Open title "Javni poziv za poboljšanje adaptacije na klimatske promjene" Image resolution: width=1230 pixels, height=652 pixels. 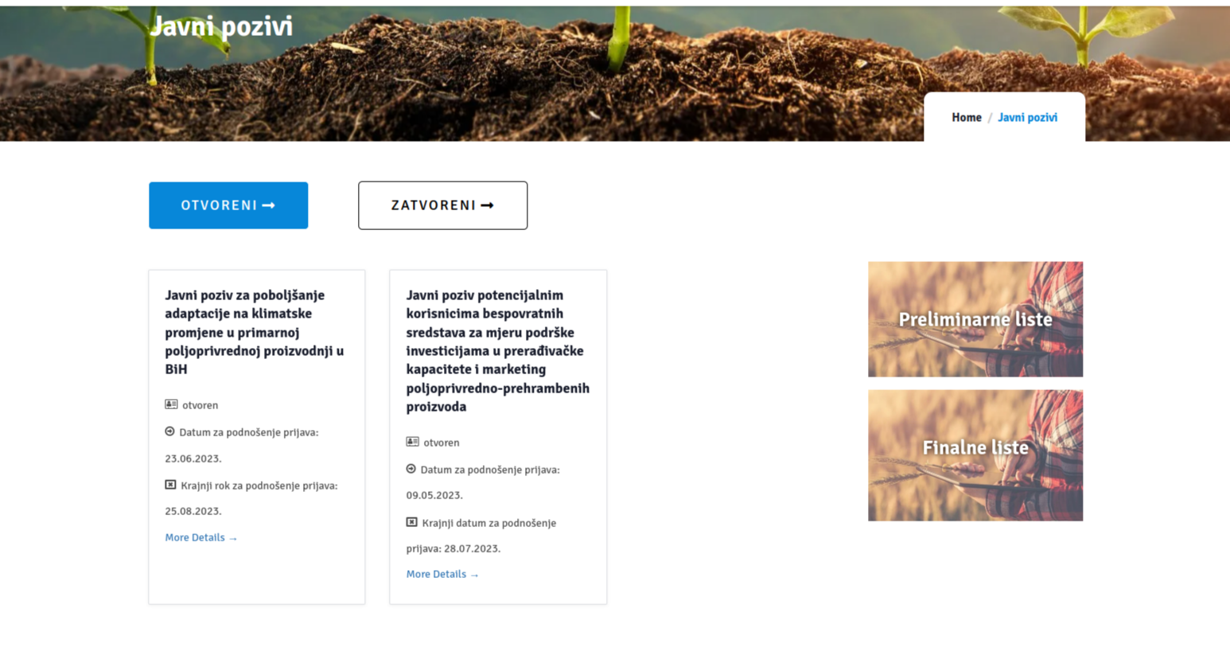click(x=255, y=332)
